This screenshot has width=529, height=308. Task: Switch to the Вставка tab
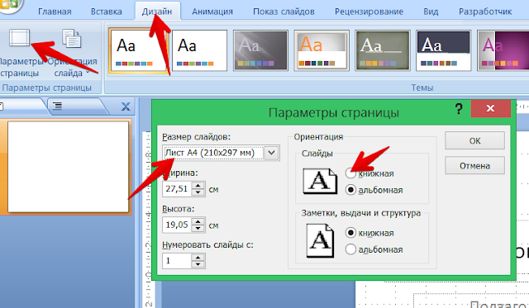pyautogui.click(x=107, y=12)
